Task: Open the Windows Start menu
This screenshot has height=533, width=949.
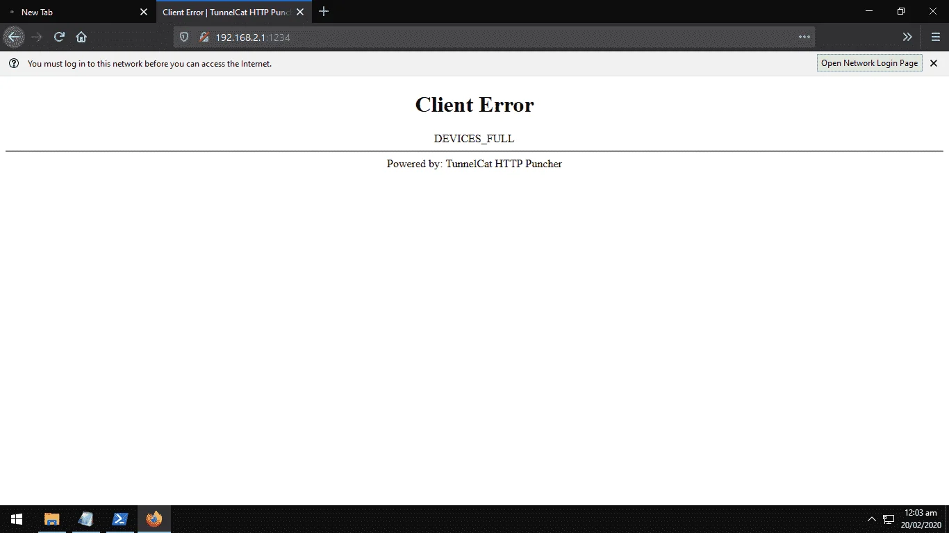Action: pos(17,519)
